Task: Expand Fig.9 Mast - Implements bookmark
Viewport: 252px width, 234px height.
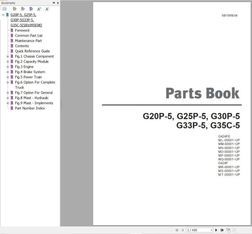Action: coord(8,103)
